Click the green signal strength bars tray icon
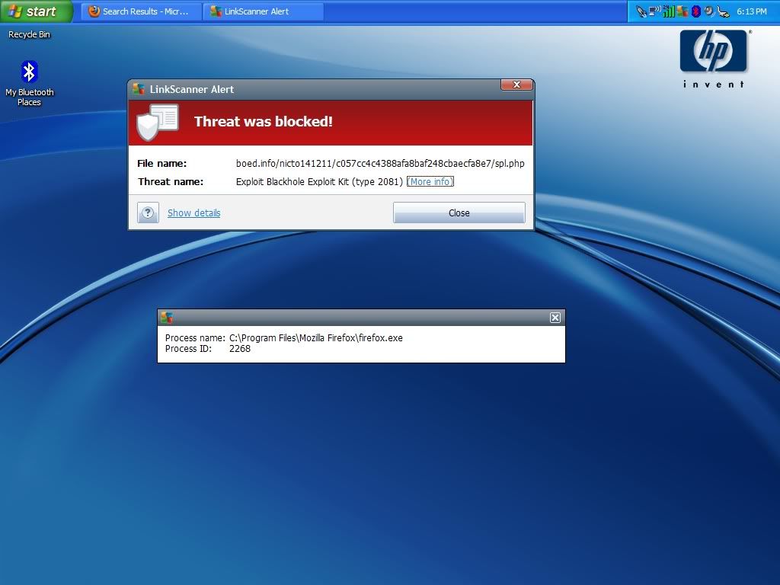780x585 pixels. pos(669,11)
